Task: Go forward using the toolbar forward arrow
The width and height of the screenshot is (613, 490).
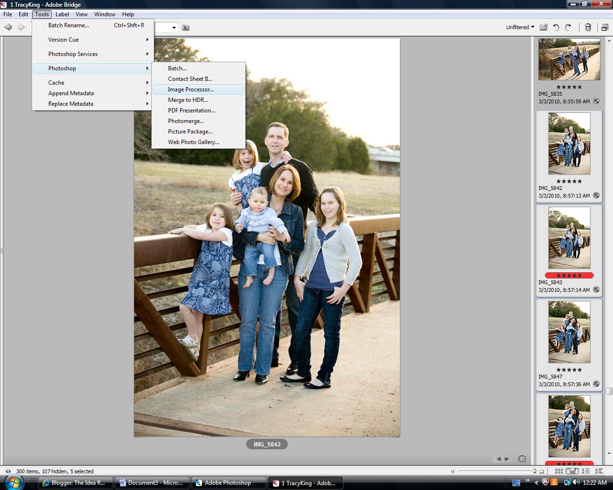Action: (21, 27)
